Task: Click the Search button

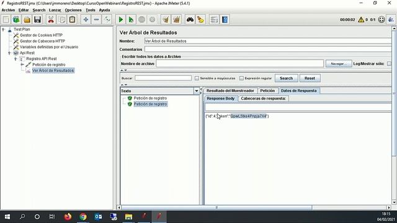Action: (x=287, y=79)
